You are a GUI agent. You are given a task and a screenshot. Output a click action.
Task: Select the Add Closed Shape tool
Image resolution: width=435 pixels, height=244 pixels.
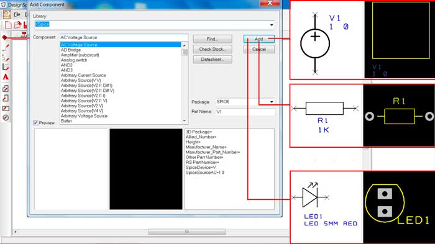click(6, 88)
